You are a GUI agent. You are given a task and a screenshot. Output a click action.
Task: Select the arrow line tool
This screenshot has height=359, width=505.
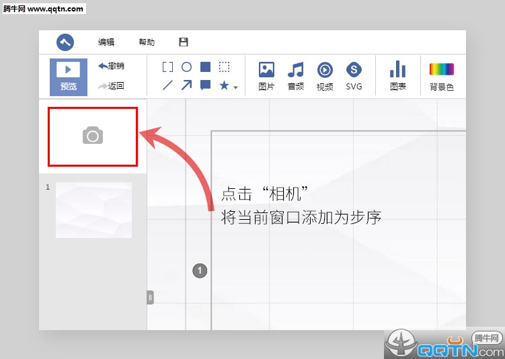187,85
